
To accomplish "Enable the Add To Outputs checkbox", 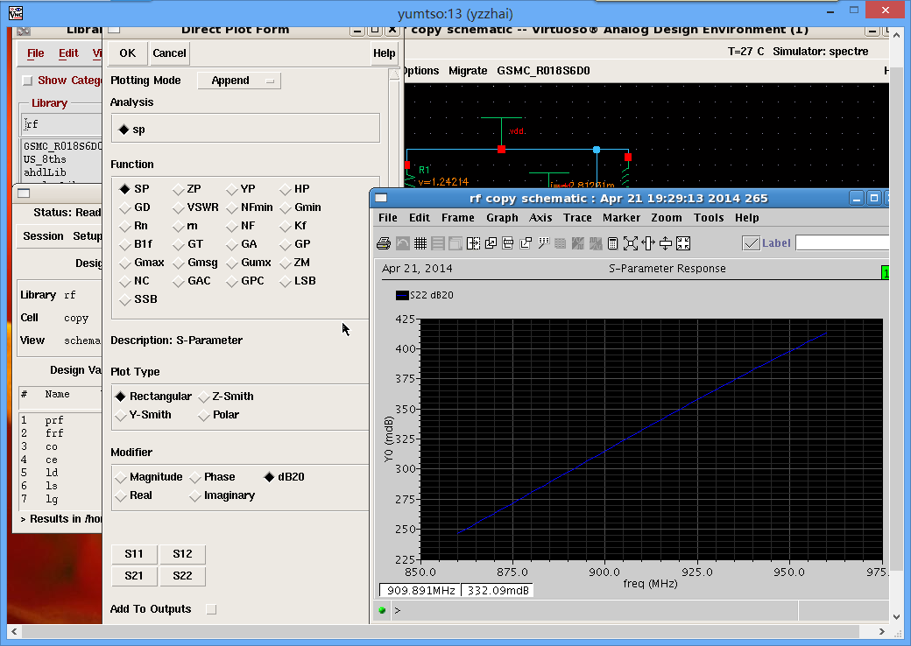I will tap(210, 609).
